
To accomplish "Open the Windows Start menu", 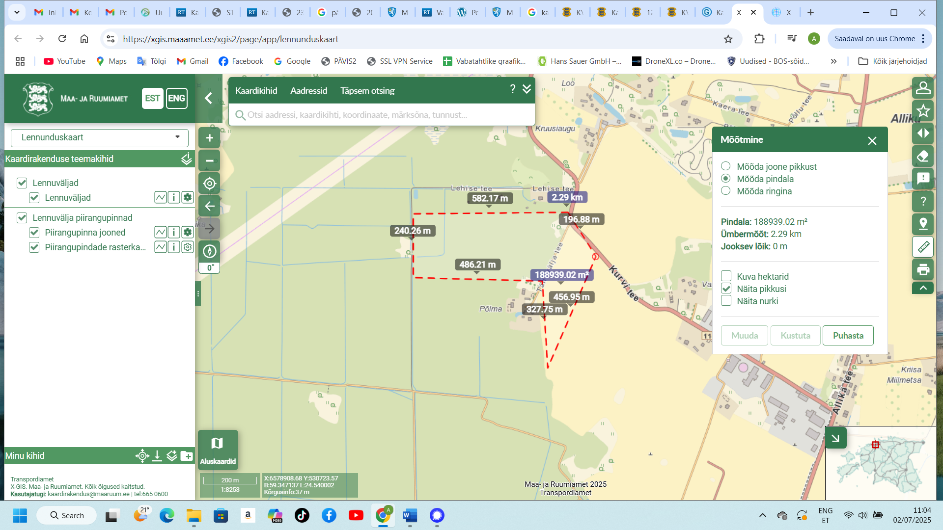I will pyautogui.click(x=20, y=515).
